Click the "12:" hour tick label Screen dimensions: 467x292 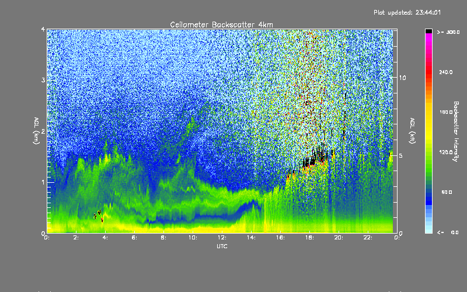pyautogui.click(x=222, y=238)
